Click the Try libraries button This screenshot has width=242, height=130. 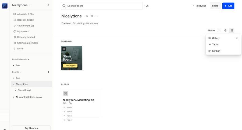pos(31,128)
